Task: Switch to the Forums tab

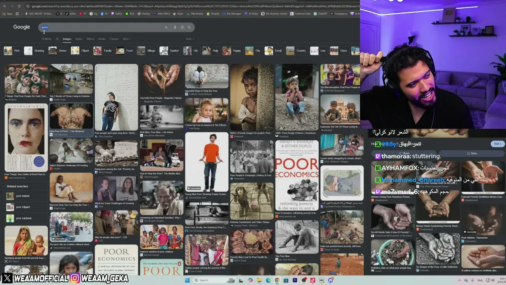Action: point(114,39)
